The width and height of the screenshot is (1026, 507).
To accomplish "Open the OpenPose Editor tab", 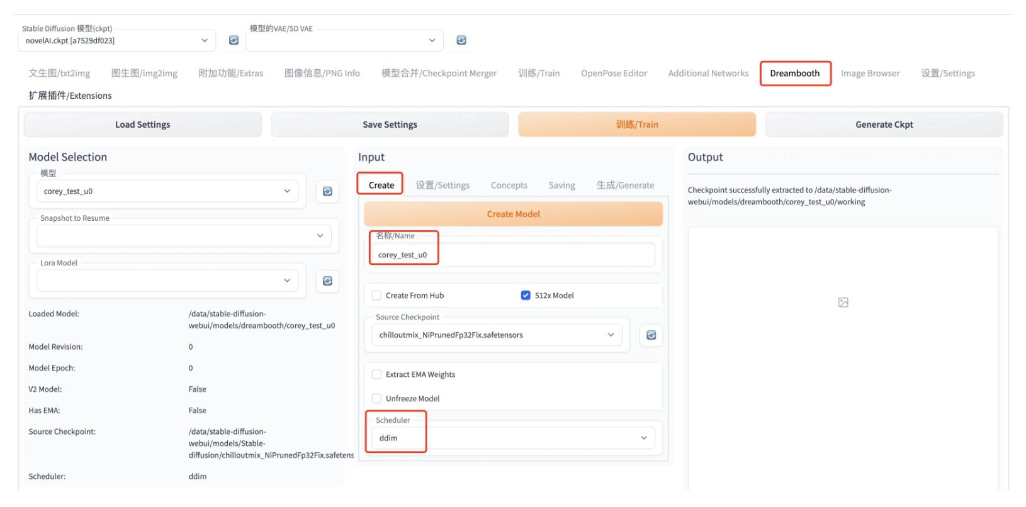I will click(x=614, y=73).
